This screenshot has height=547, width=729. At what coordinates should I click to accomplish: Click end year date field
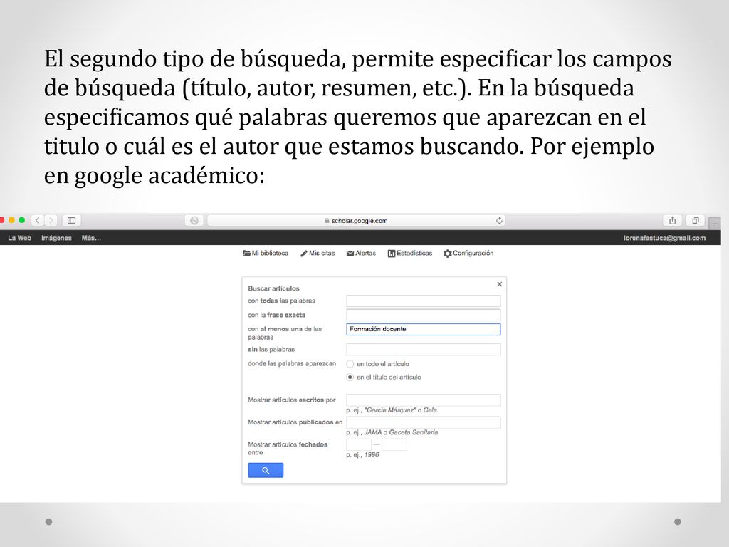pyautogui.click(x=394, y=444)
